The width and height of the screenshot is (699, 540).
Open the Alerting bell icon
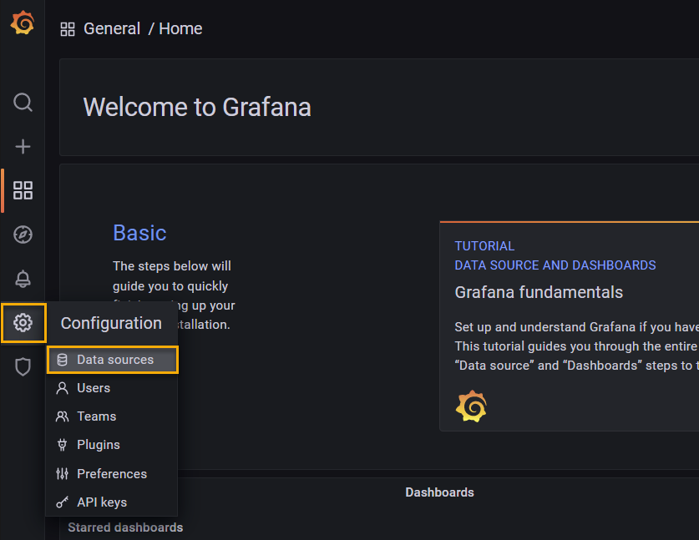[x=23, y=279]
